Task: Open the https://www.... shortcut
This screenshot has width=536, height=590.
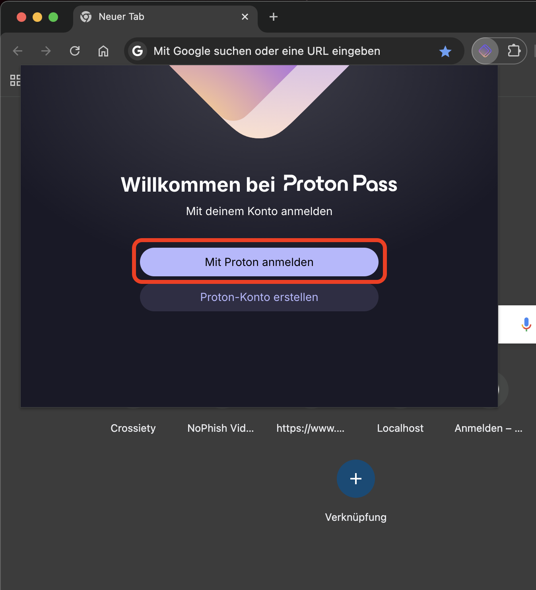Action: (311, 428)
